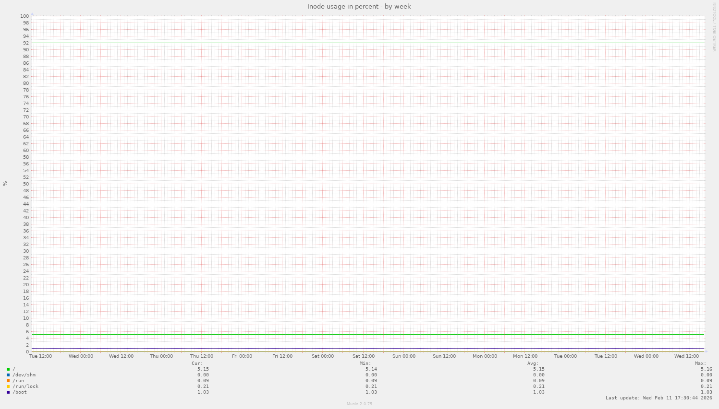719x409 pixels.
Task: Click the "/" filesystem label text
Action: 14,369
